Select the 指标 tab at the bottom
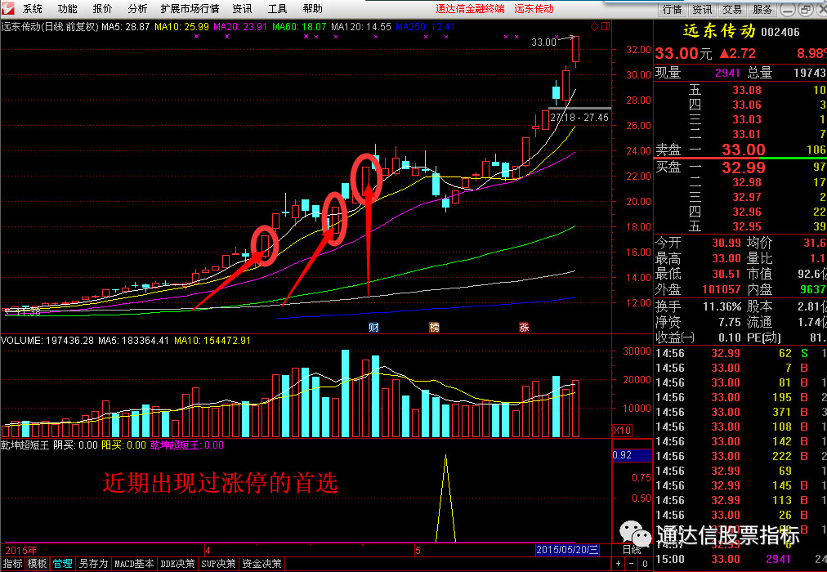This screenshot has height=572, width=827. tap(12, 564)
